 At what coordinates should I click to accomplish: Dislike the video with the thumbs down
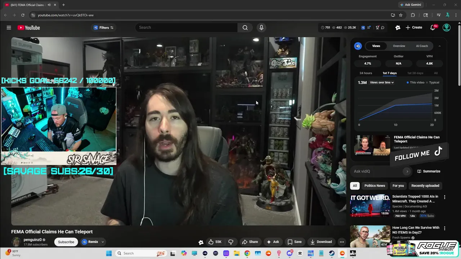tap(231, 242)
